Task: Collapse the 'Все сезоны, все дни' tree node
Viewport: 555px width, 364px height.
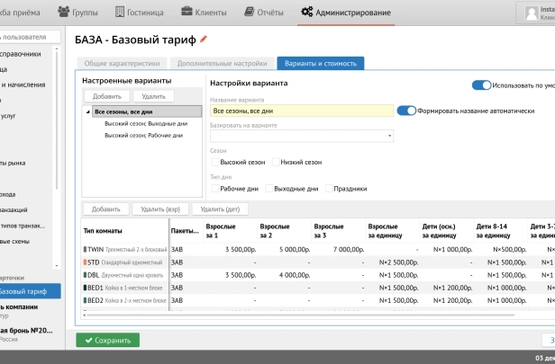Action: tap(88, 111)
